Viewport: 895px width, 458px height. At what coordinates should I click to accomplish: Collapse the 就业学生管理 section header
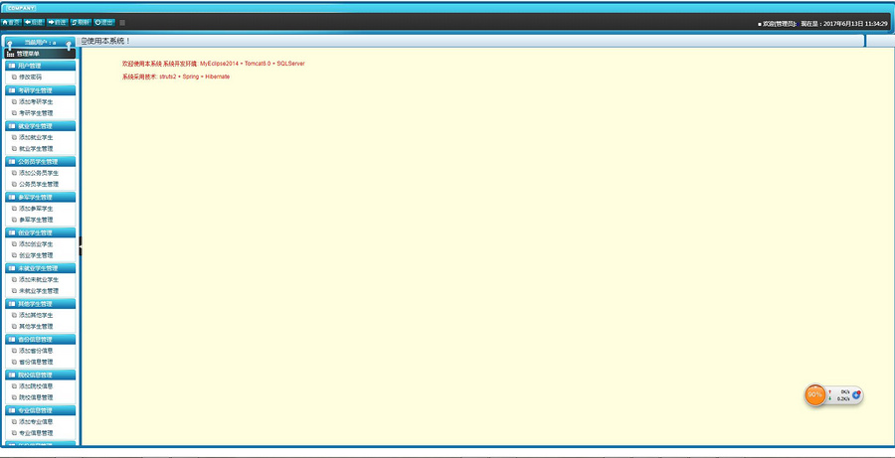click(x=40, y=126)
